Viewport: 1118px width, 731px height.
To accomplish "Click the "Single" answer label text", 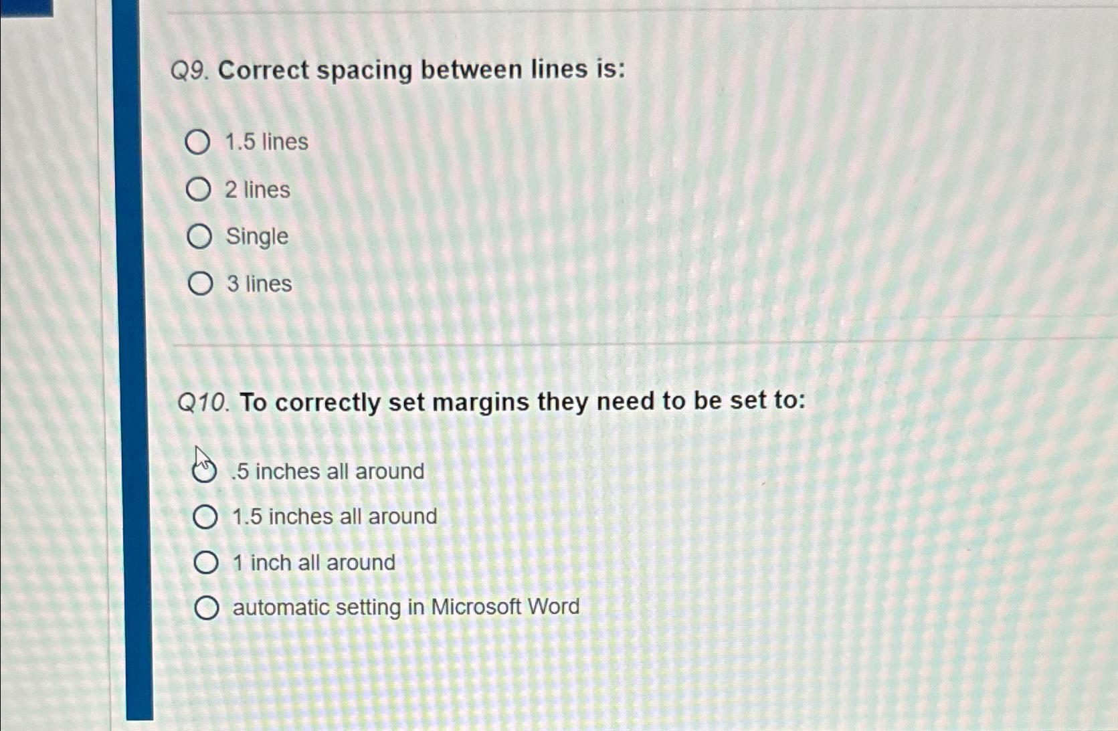I will 256,236.
